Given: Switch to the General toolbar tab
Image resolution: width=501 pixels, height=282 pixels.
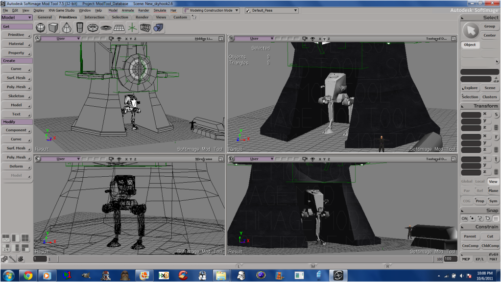Looking at the screenshot, I should tap(45, 17).
